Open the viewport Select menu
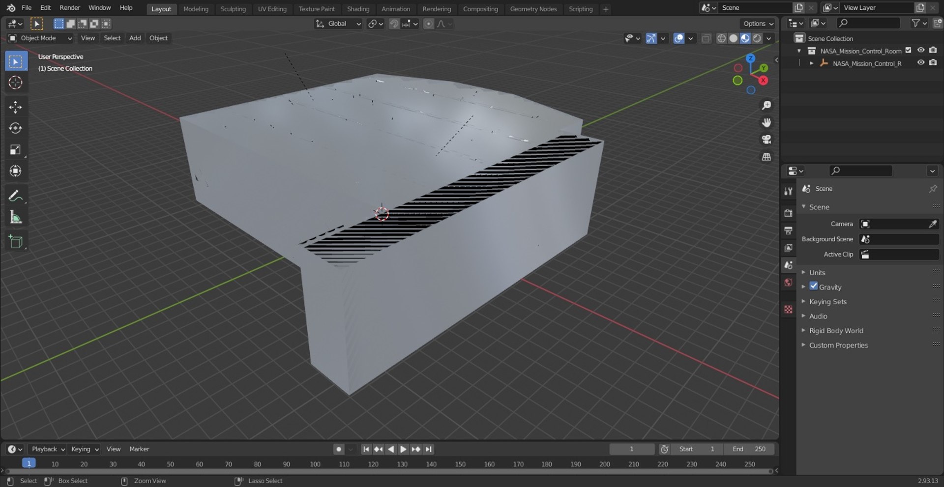Screen dimensions: 944x487 (112, 38)
